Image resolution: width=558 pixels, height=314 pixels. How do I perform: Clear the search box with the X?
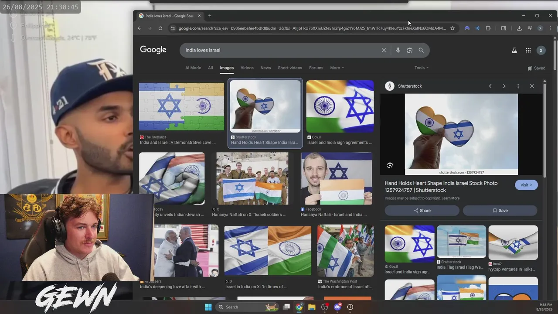(384, 50)
